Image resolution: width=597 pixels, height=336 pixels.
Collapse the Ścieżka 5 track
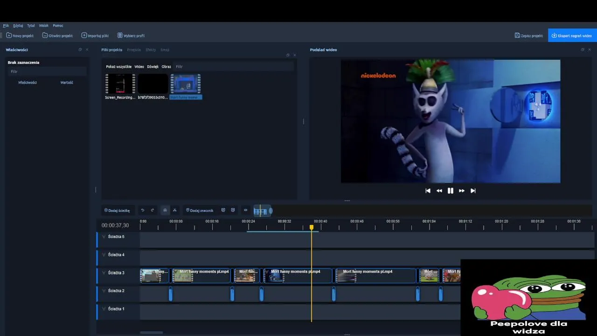104,237
